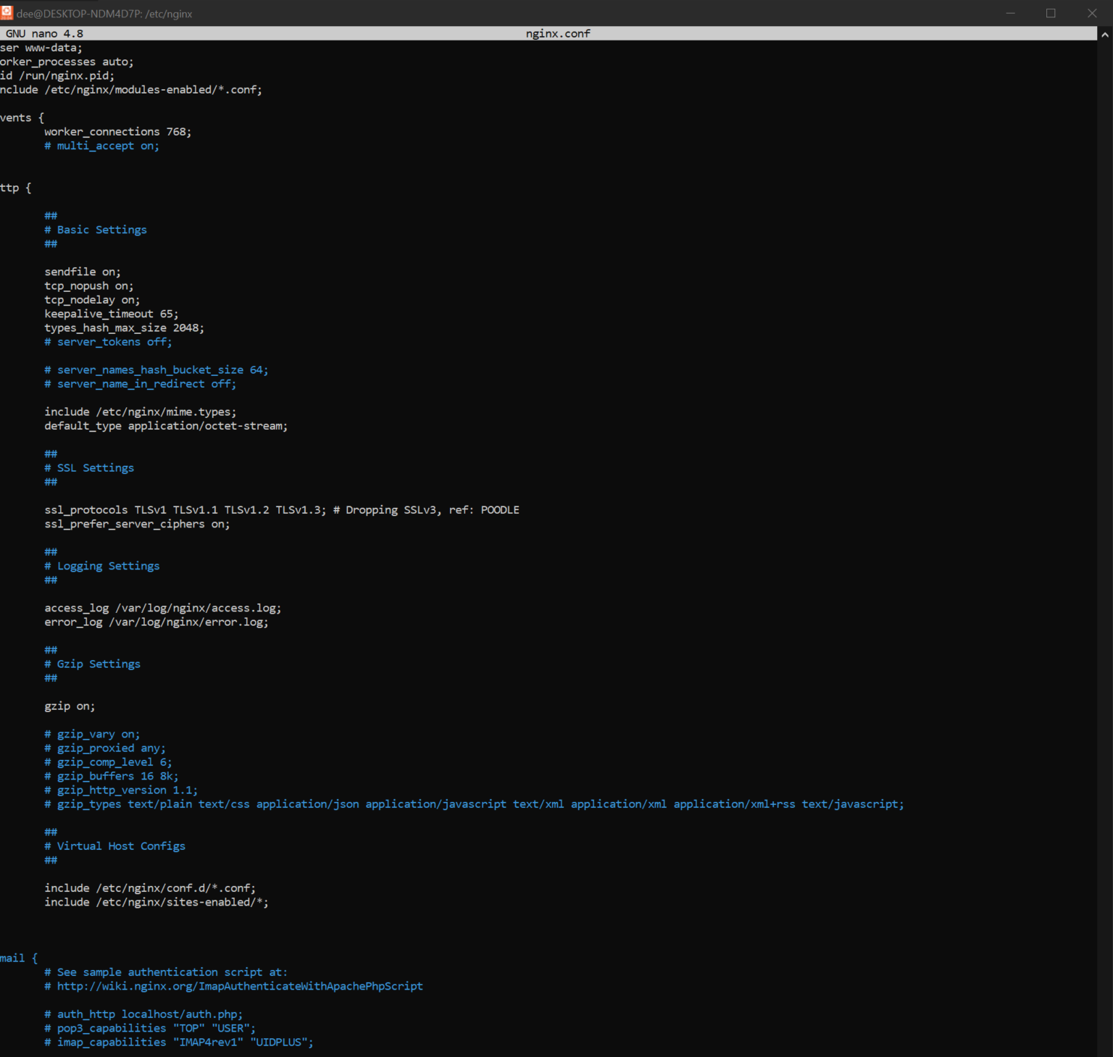Close the terminal window
1113x1057 pixels.
(1092, 13)
